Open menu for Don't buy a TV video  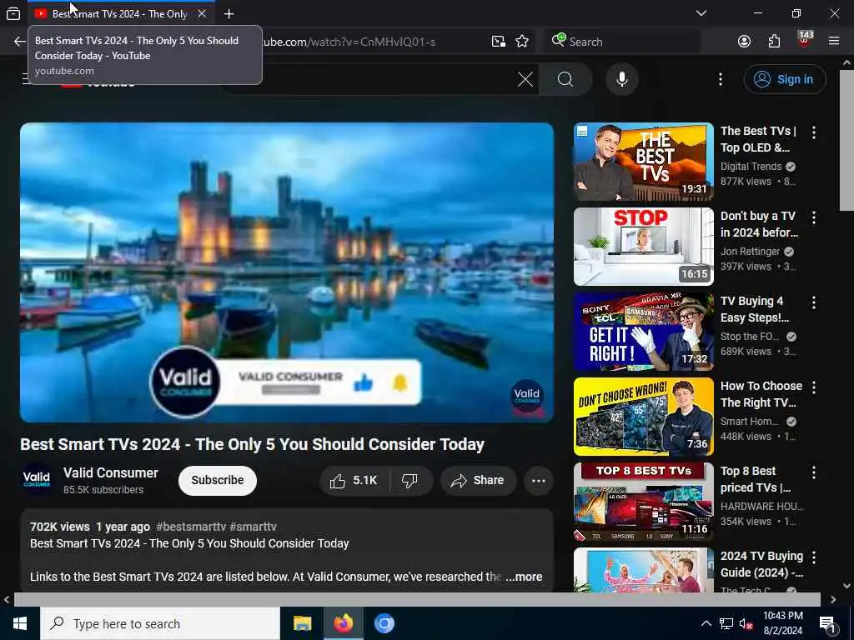pos(814,217)
